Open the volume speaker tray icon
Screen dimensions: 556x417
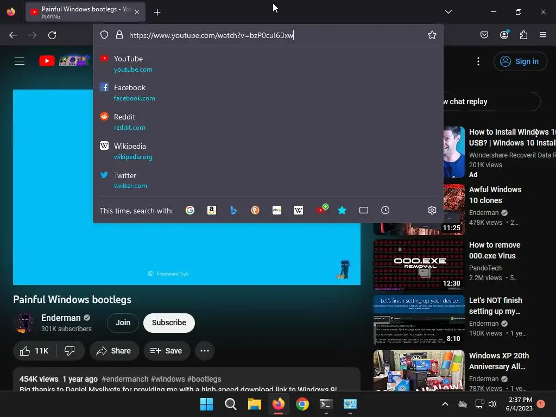492,404
